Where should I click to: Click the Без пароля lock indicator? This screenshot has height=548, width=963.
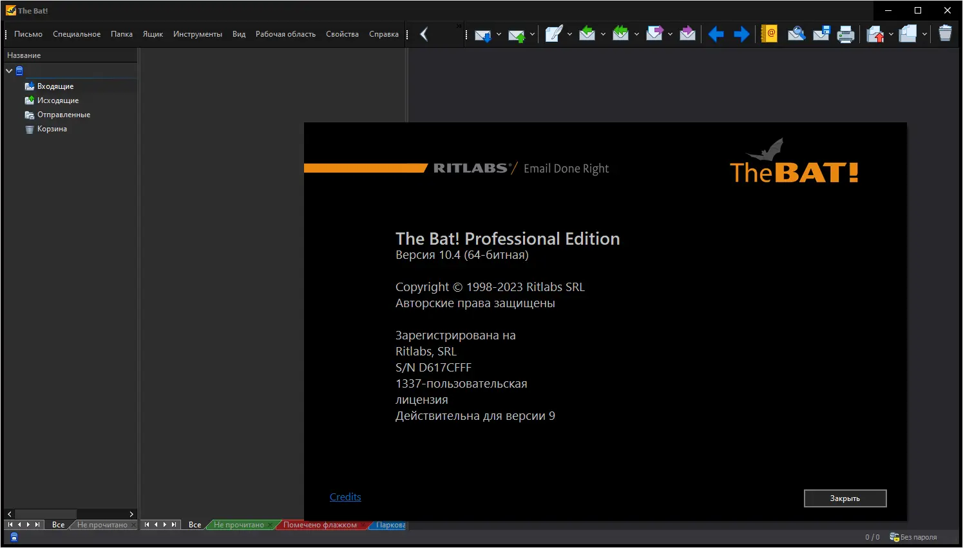(x=913, y=537)
